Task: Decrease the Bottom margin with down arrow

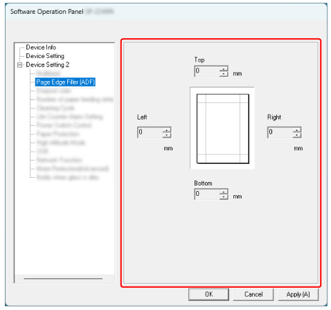Action: [224, 197]
